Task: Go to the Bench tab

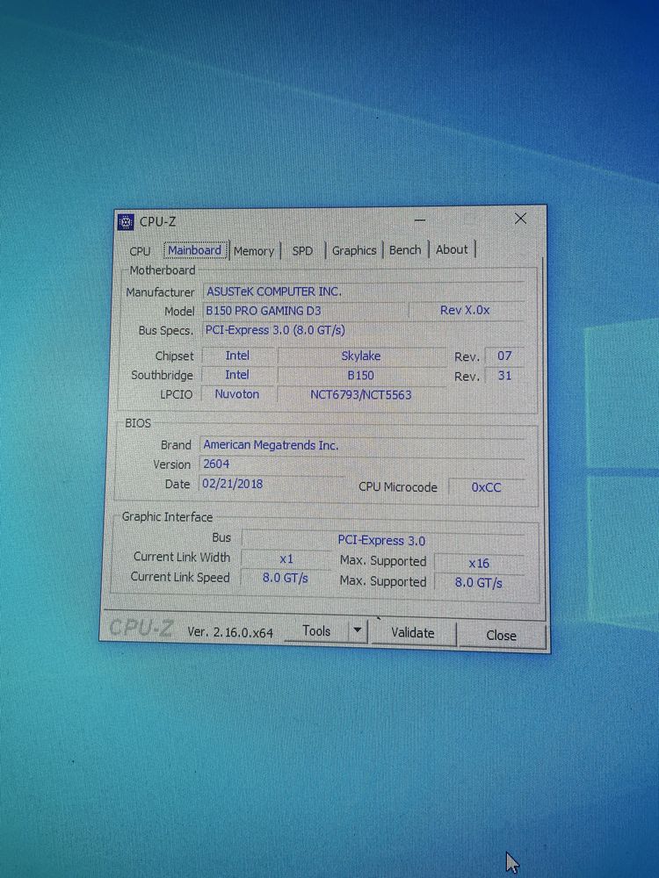Action: pyautogui.click(x=405, y=249)
